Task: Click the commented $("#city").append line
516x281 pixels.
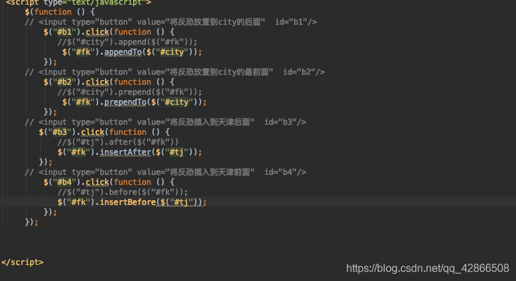Action: pyautogui.click(x=128, y=42)
